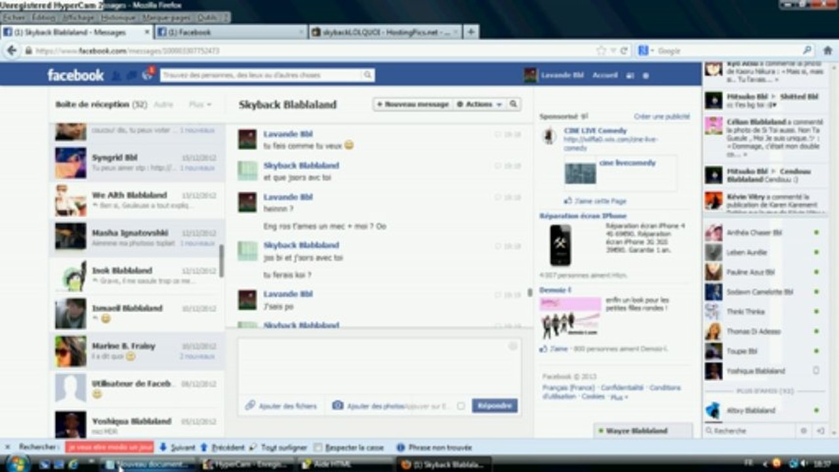
Task: Go to Firefox home page
Action: tap(827, 50)
